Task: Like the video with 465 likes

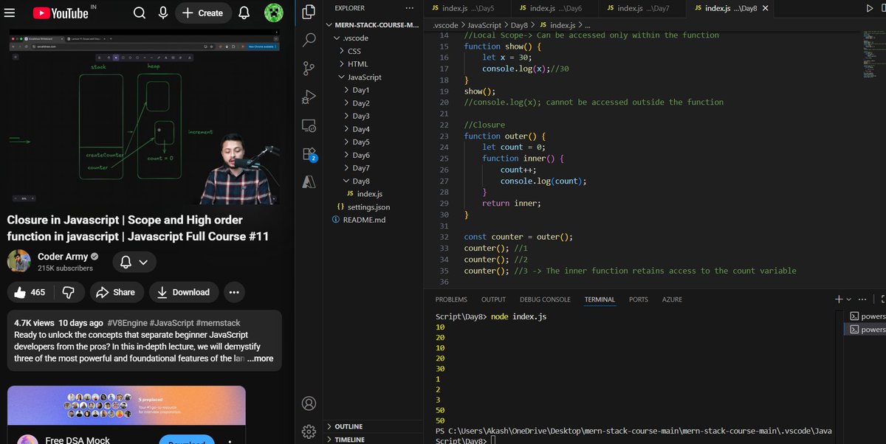Action: [30, 292]
